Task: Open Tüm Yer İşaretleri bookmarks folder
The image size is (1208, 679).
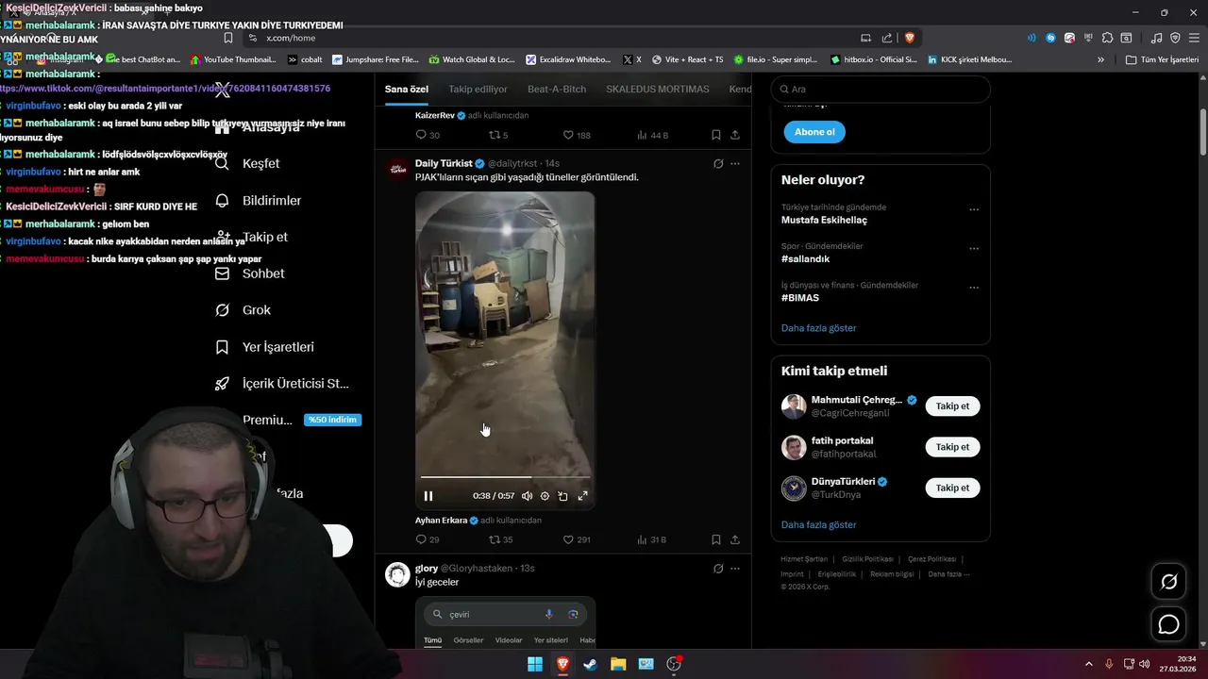Action: 1163,59
